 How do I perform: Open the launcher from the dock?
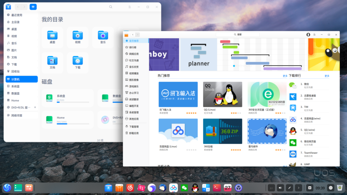(7, 188)
